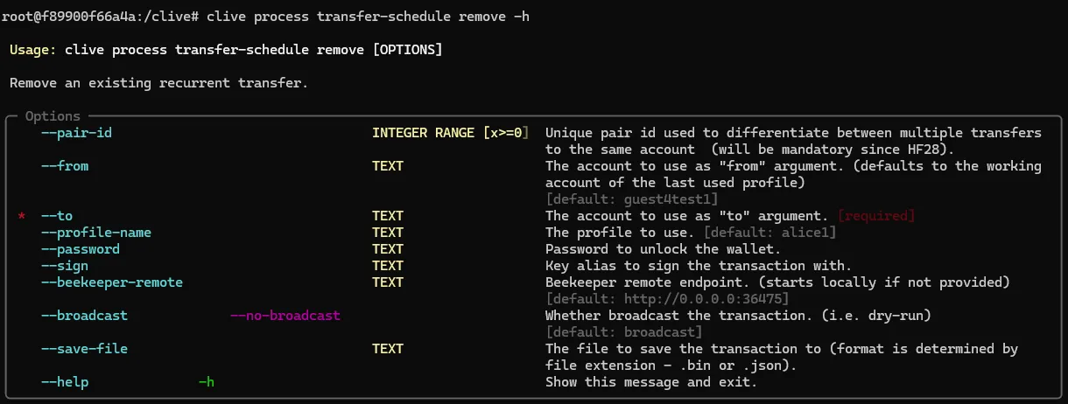Click the --password option name
The width and height of the screenshot is (1068, 404).
click(x=81, y=249)
